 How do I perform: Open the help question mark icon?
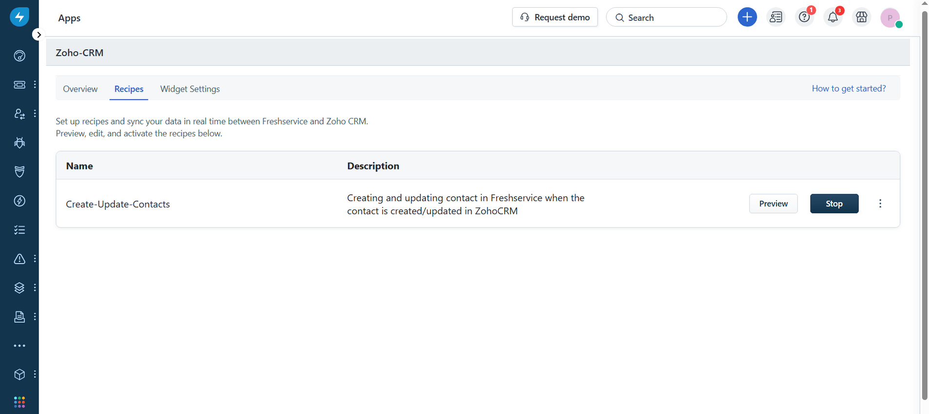[805, 17]
